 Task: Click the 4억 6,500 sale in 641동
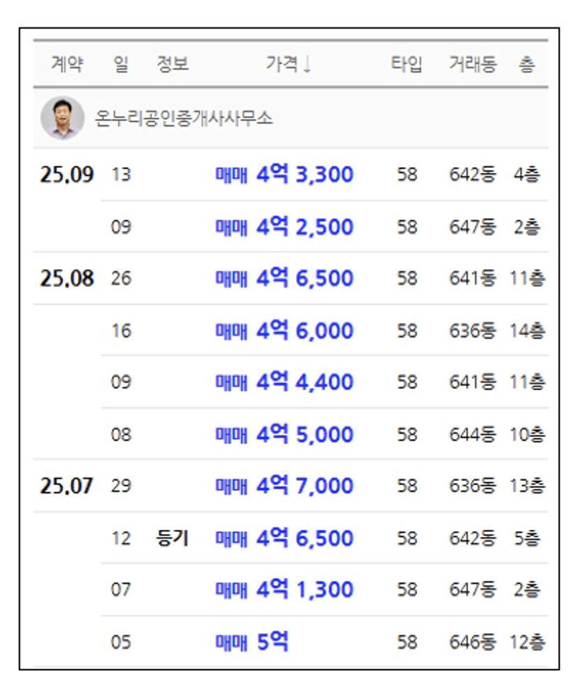tap(284, 278)
